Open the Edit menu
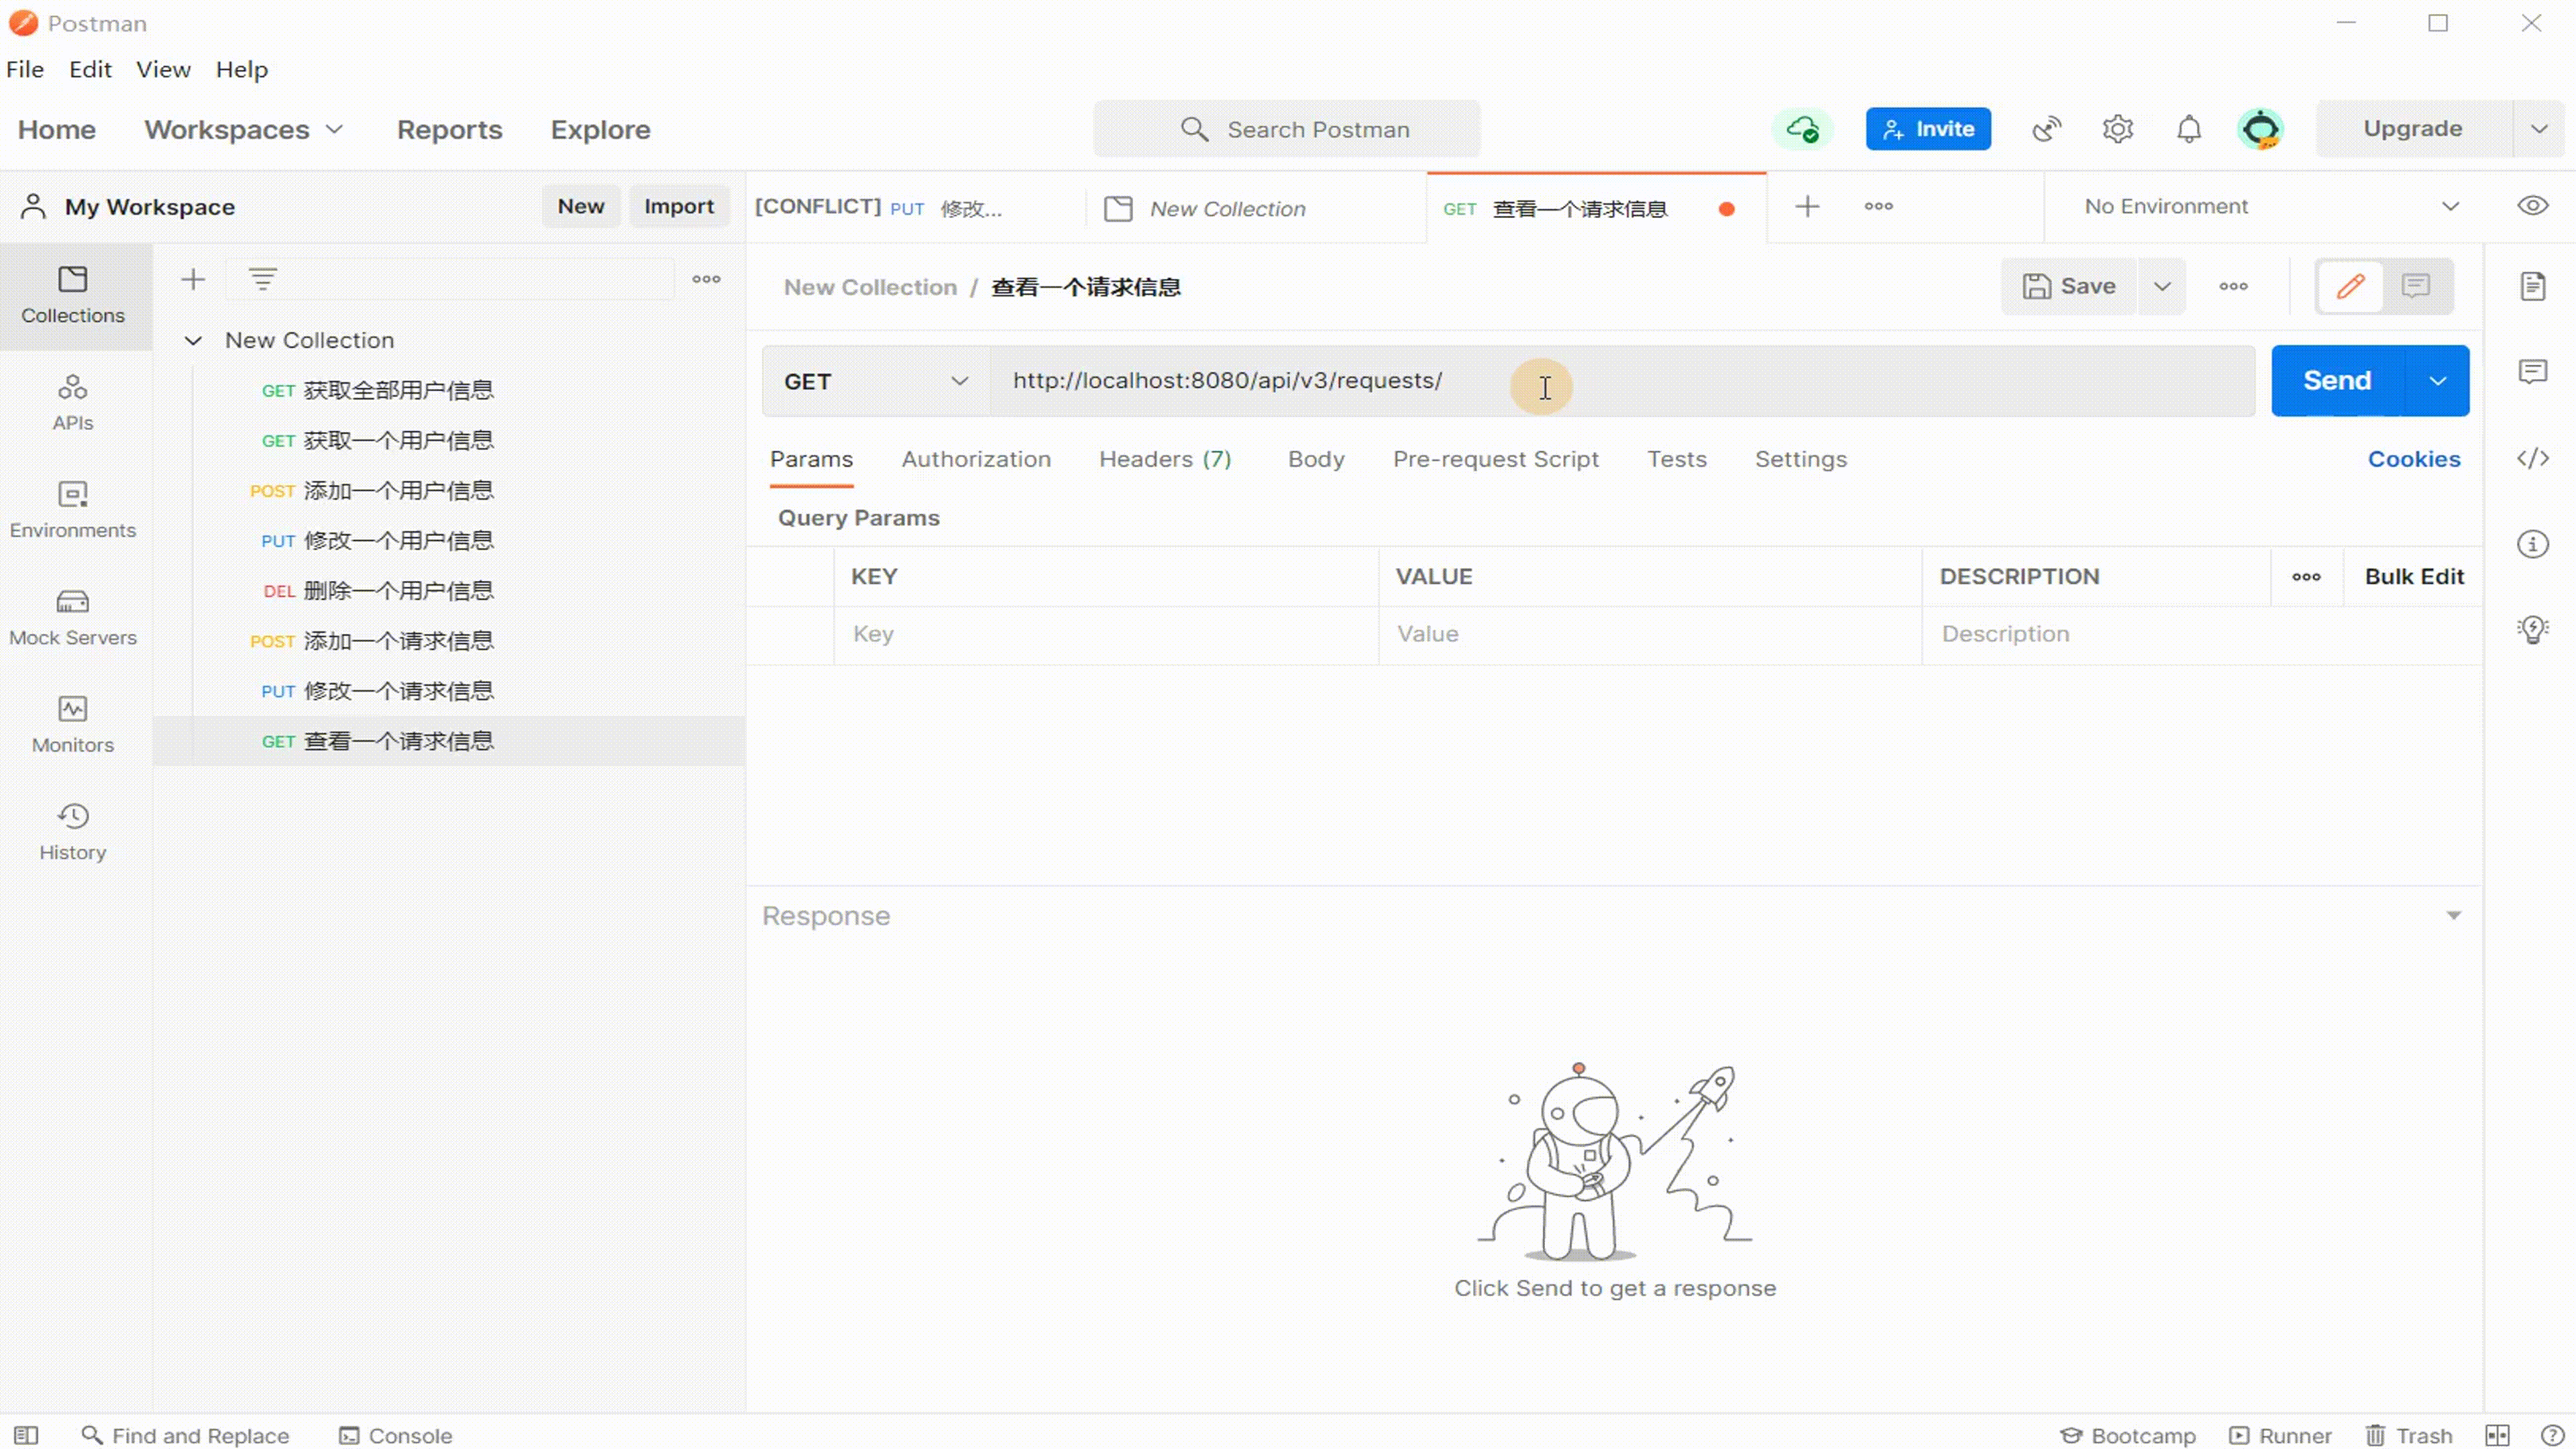Screen dimensions: 2576x1449 pos(90,69)
